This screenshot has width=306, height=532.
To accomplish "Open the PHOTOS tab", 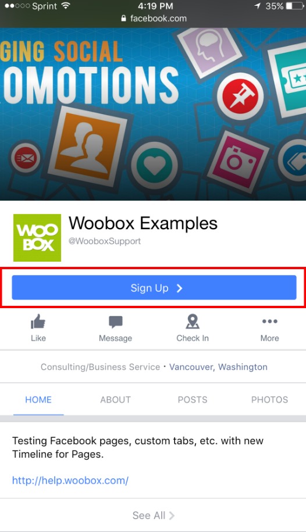I will pyautogui.click(x=270, y=399).
